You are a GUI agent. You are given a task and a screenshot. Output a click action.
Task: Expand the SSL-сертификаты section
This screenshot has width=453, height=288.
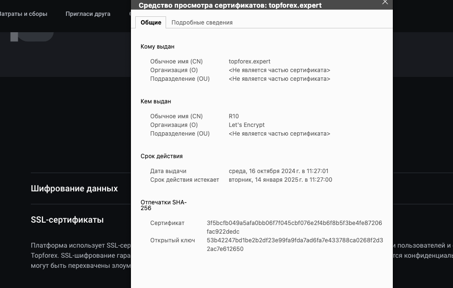click(x=67, y=220)
